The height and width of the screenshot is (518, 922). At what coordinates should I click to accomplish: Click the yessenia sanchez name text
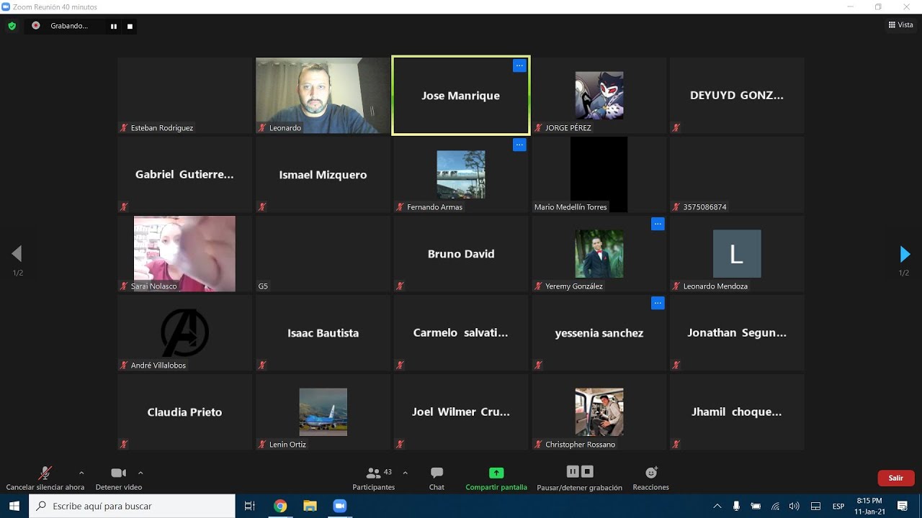pos(599,333)
